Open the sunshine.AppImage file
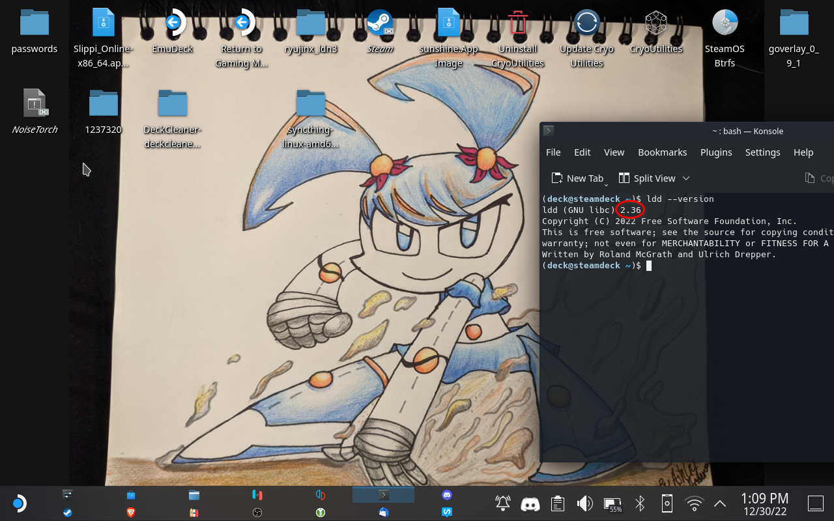834x521 pixels. (x=448, y=38)
